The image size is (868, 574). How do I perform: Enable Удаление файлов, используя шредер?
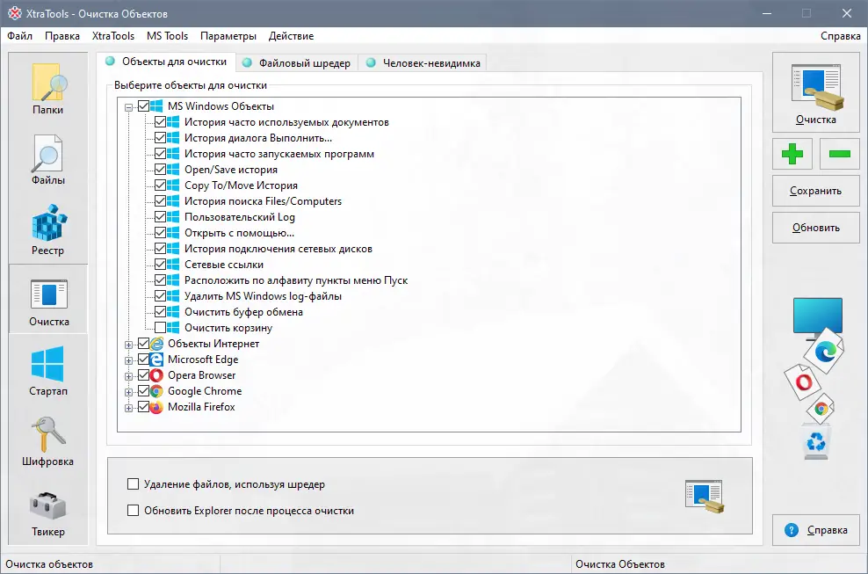(x=133, y=484)
